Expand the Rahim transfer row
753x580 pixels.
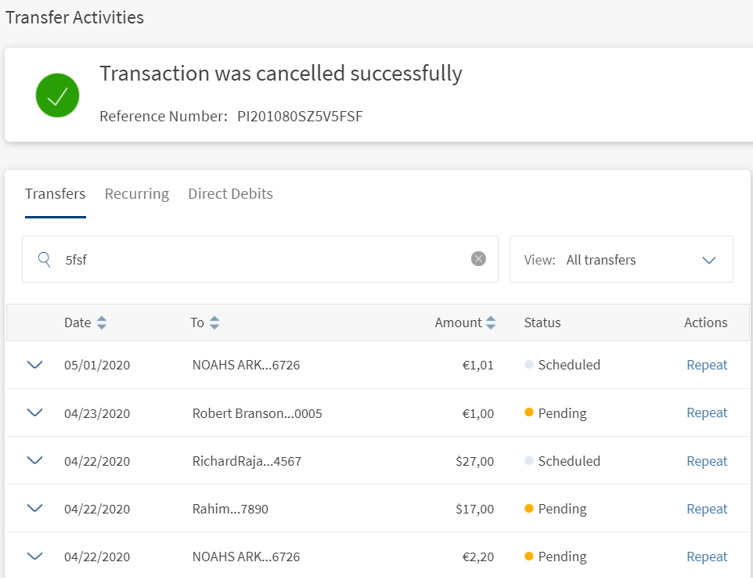[x=34, y=509]
